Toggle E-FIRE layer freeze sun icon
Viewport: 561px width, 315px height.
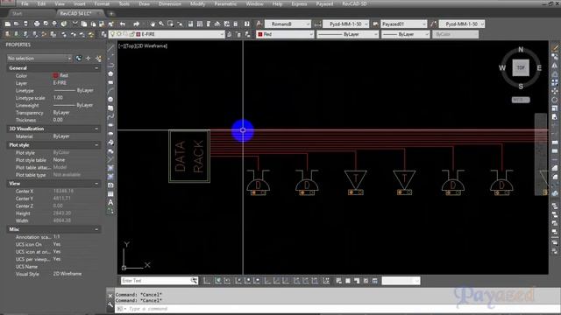pos(119,34)
